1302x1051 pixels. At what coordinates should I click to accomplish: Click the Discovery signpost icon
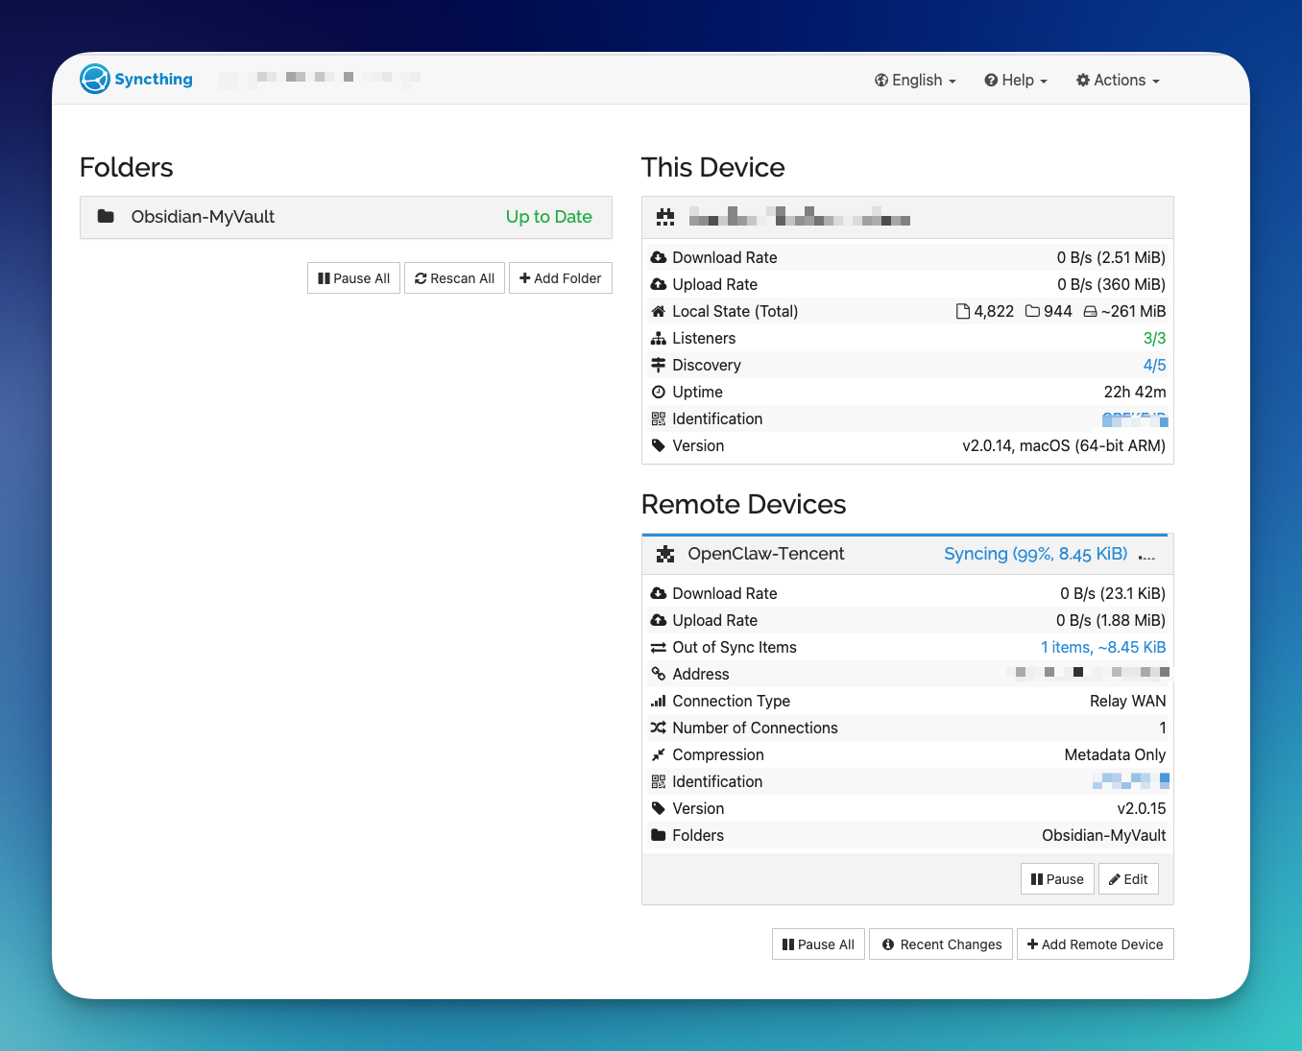659,366
